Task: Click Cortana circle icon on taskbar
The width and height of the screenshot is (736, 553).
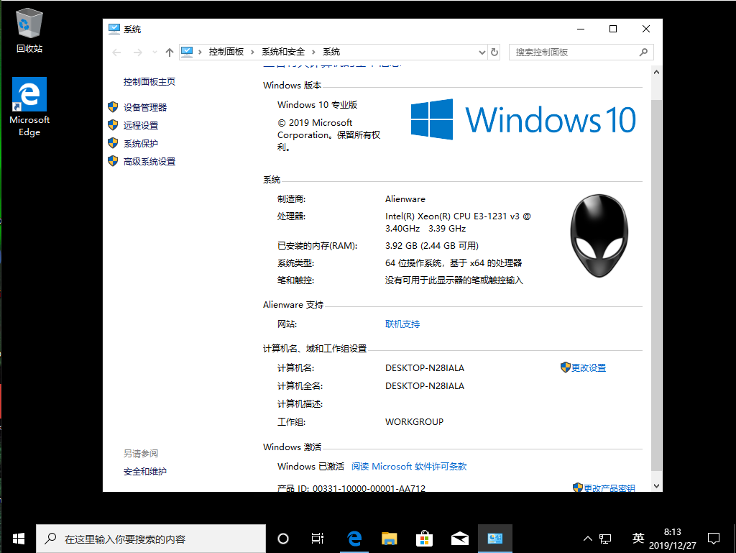Action: [283, 539]
